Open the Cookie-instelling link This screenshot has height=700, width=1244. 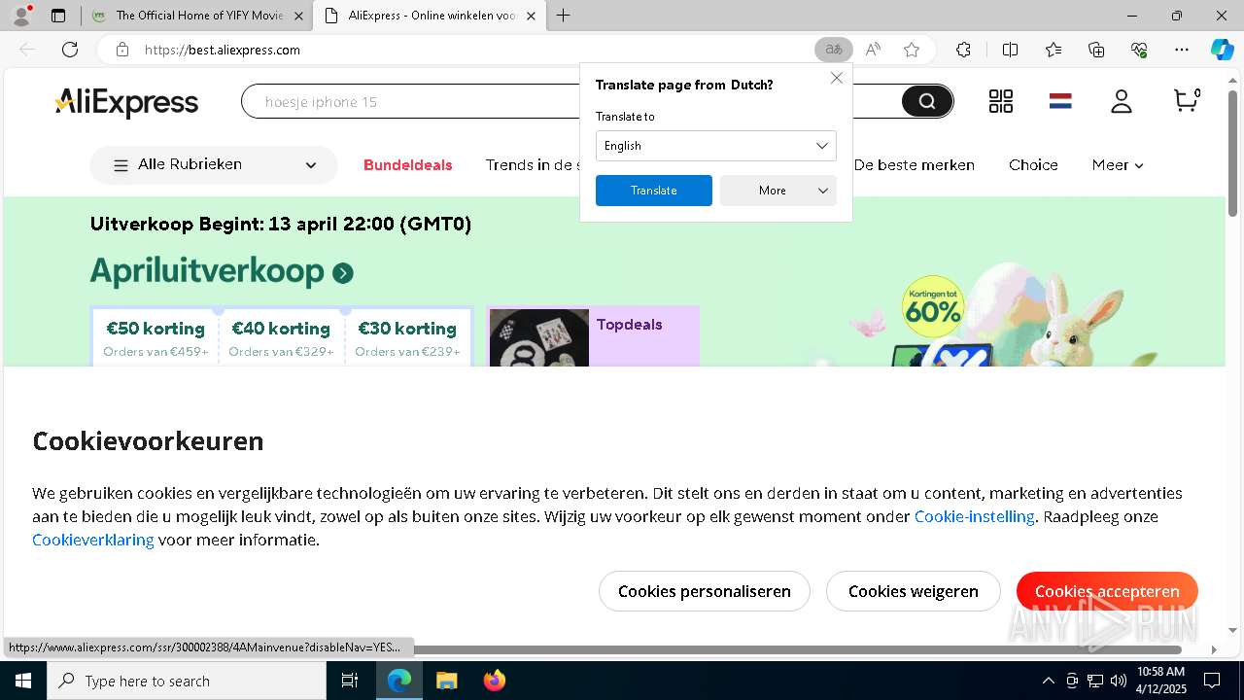(974, 516)
